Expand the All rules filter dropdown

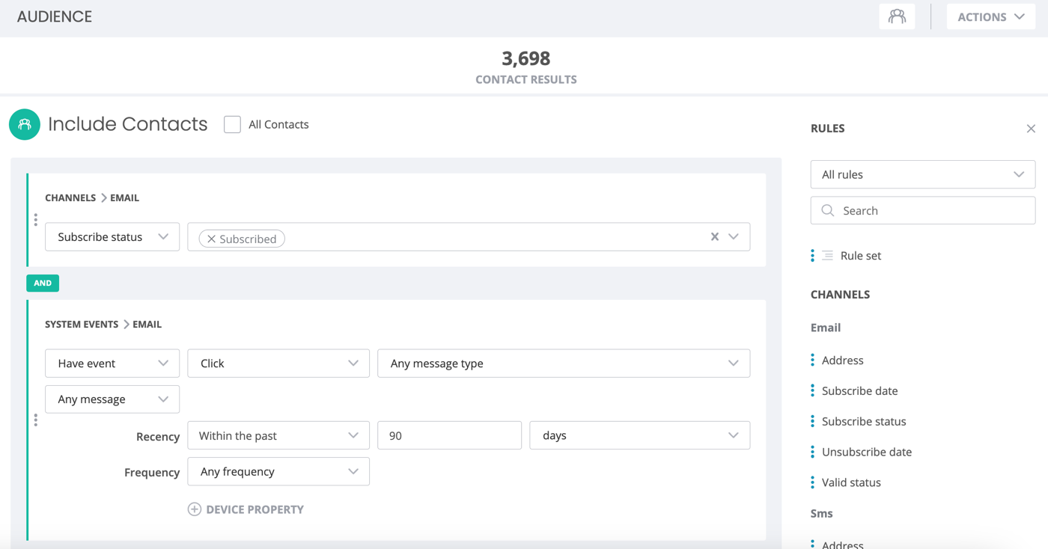click(922, 174)
